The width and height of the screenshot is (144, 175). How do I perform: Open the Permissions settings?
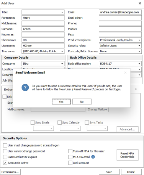(10, 172)
